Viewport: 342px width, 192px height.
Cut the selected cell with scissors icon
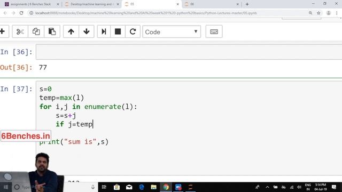tap(20, 31)
